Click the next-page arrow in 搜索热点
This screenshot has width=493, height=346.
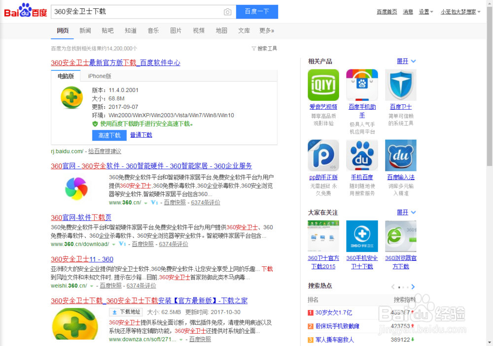[413, 286]
